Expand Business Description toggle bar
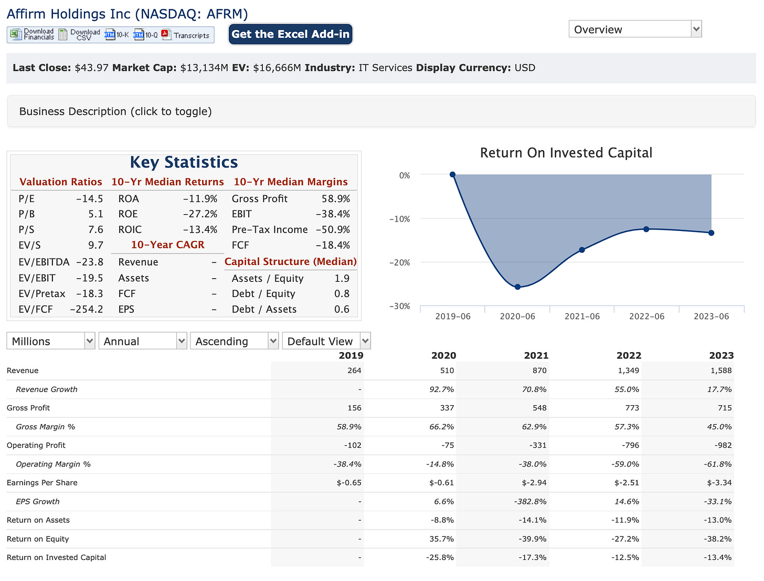This screenshot has width=764, height=581. click(x=381, y=111)
